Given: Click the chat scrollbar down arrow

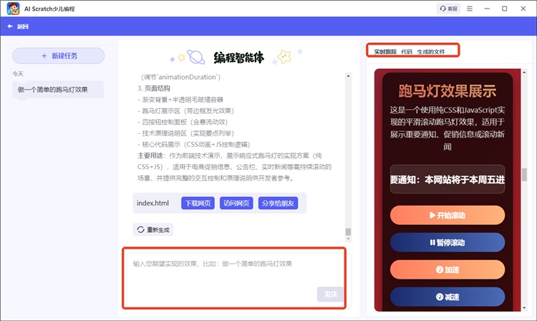Looking at the screenshot, I should click(348, 239).
